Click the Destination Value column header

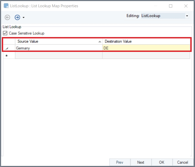click(146, 41)
